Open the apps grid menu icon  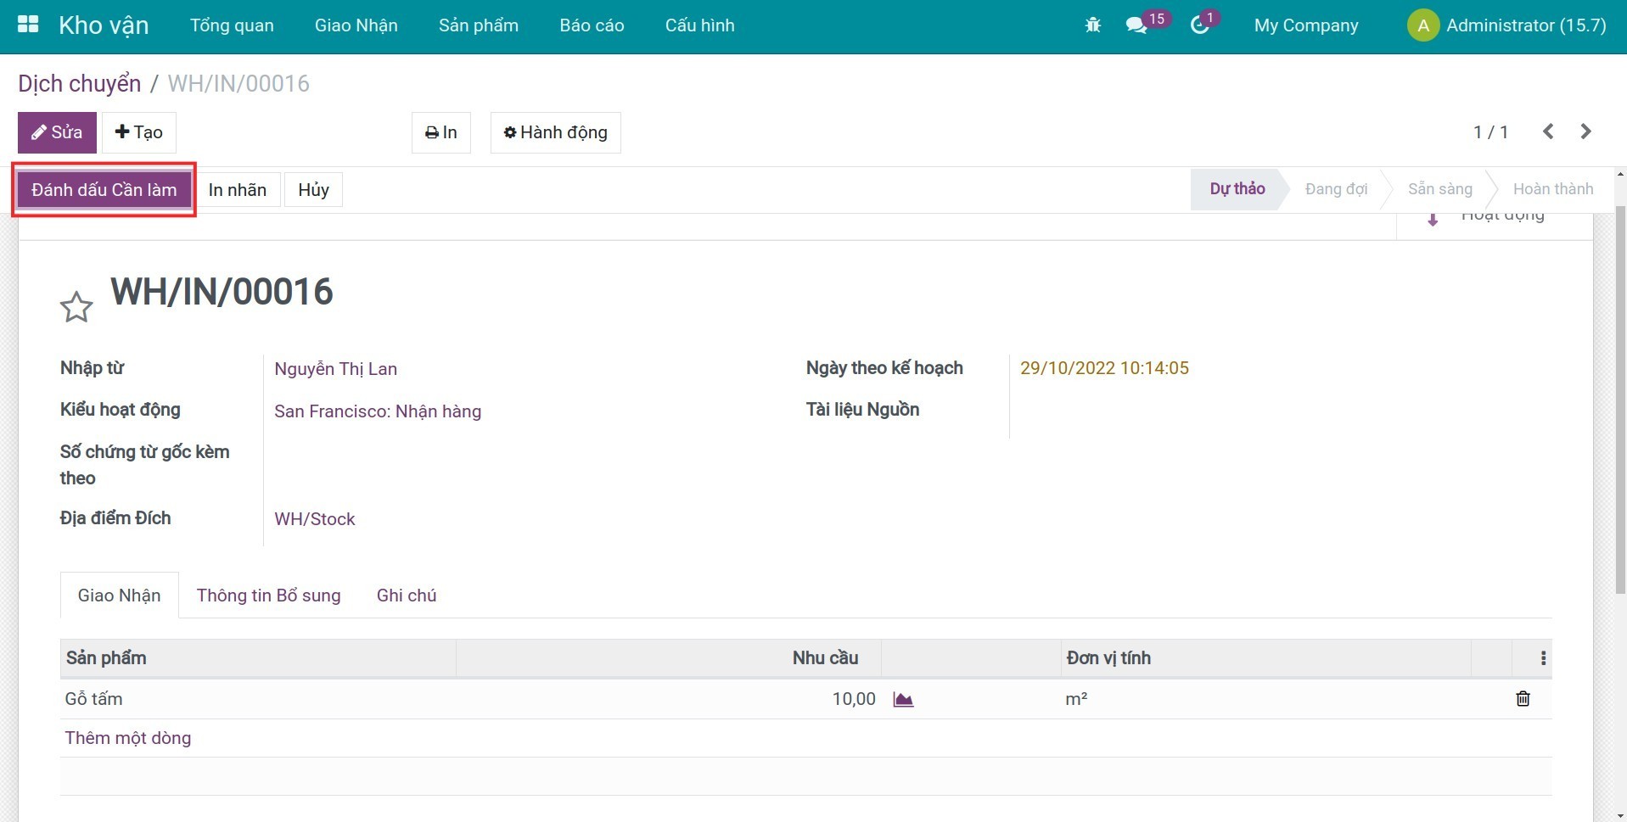[x=28, y=25]
